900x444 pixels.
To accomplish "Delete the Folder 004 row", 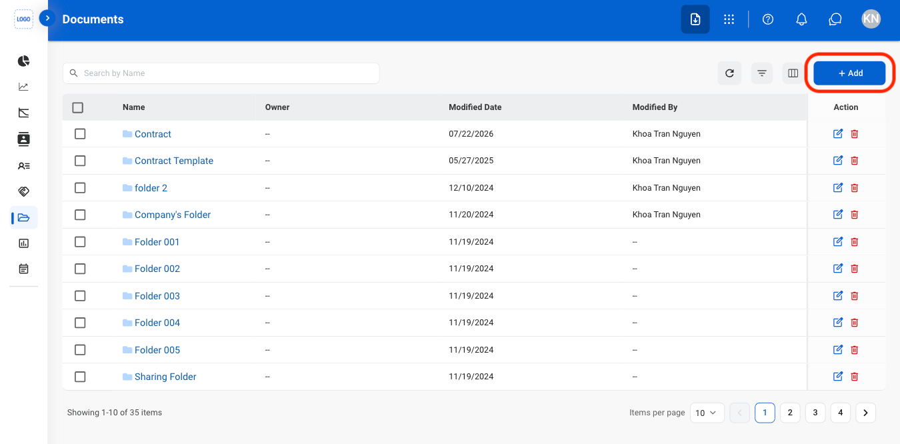I will tap(855, 323).
